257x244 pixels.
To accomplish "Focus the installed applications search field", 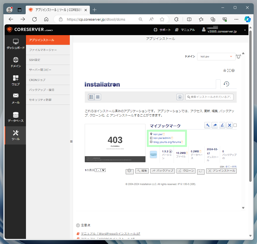I will pos(209,97).
